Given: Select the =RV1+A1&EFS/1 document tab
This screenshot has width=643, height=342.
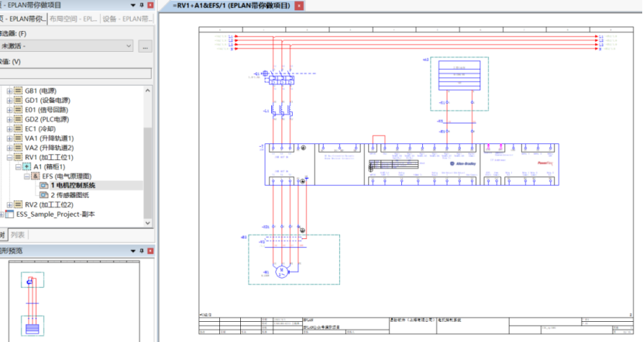Looking at the screenshot, I should click(232, 5).
